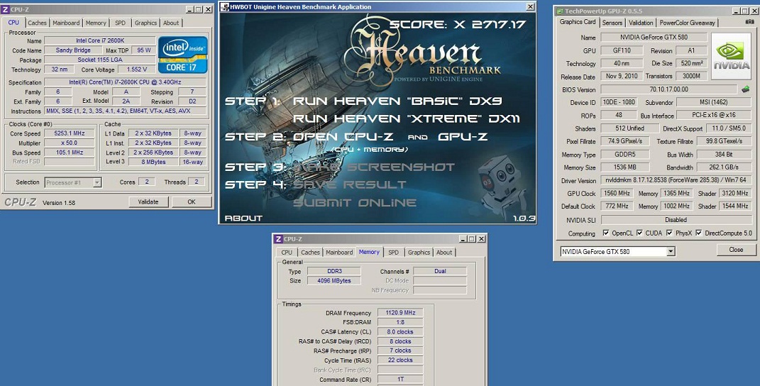The height and width of the screenshot is (386, 760).
Task: Click the CPU-Z title bar icon
Action: coord(6,9)
